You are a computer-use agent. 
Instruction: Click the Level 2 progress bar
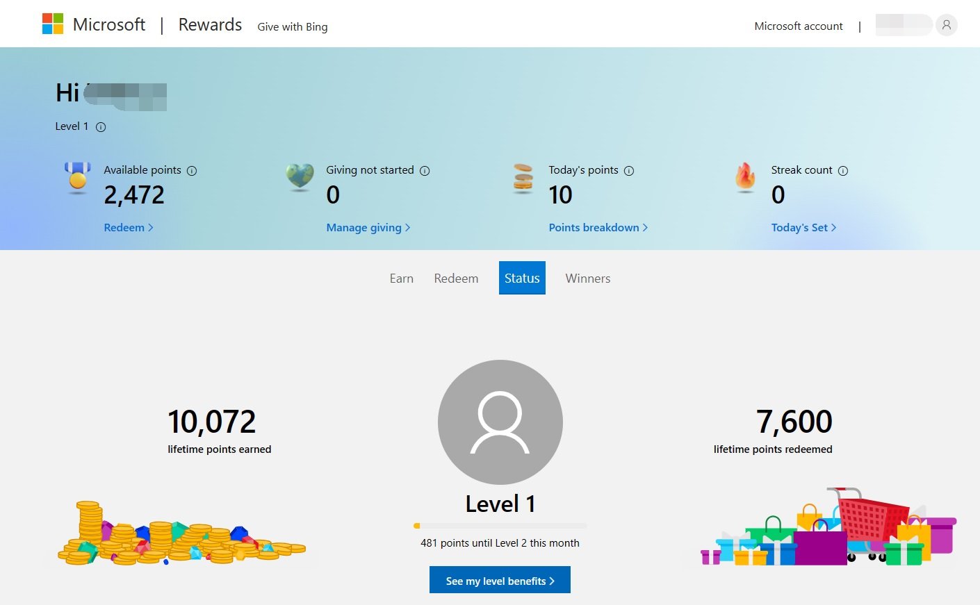point(500,526)
